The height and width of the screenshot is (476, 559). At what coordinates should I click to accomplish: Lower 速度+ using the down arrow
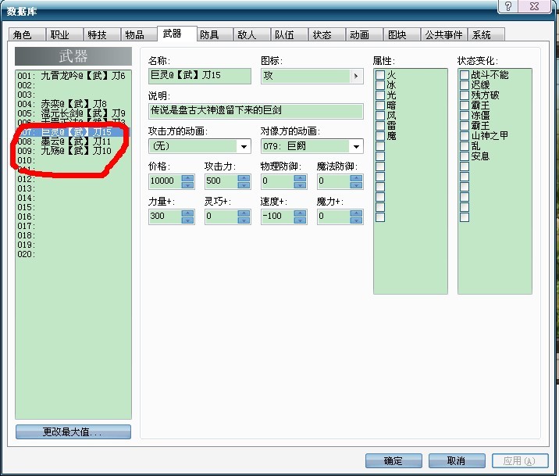coord(300,220)
